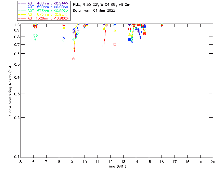The height and width of the screenshot is (175, 219).
Task: Click the yellow triangle near 12.3 GMT
Action: (115, 30)
